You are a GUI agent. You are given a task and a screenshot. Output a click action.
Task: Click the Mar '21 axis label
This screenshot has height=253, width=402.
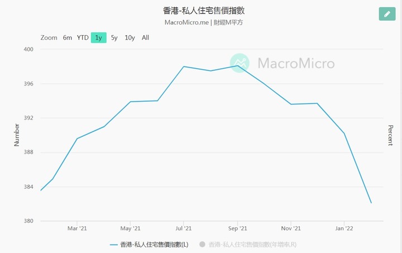tap(77, 228)
